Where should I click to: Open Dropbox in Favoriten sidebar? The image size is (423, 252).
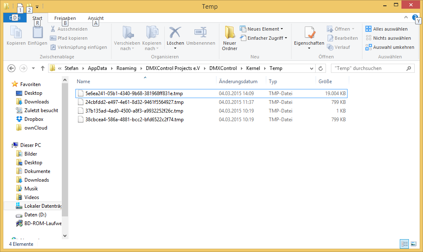click(x=34, y=119)
